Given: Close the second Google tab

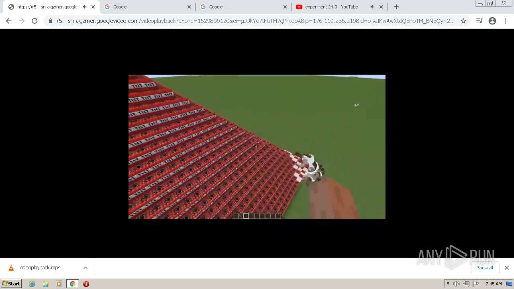Looking at the screenshot, I should tap(285, 7).
